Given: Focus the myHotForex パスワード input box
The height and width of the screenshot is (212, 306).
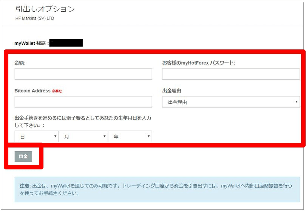Looking at the screenshot, I should coord(230,74).
